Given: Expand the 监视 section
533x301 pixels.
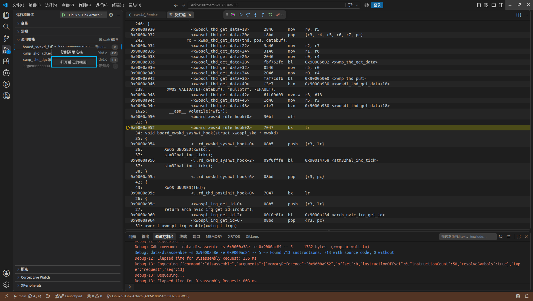Looking at the screenshot, I should [68, 31].
